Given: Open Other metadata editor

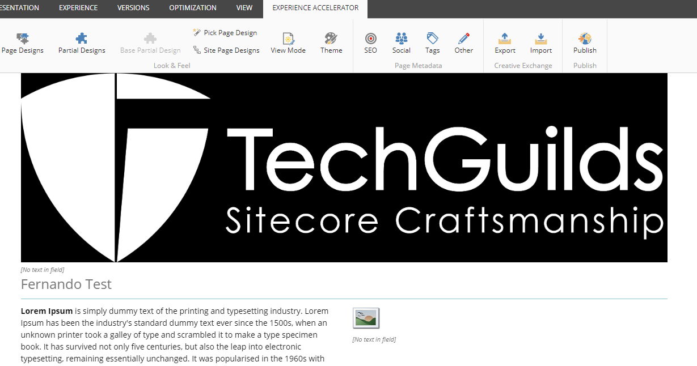Looking at the screenshot, I should tap(464, 44).
